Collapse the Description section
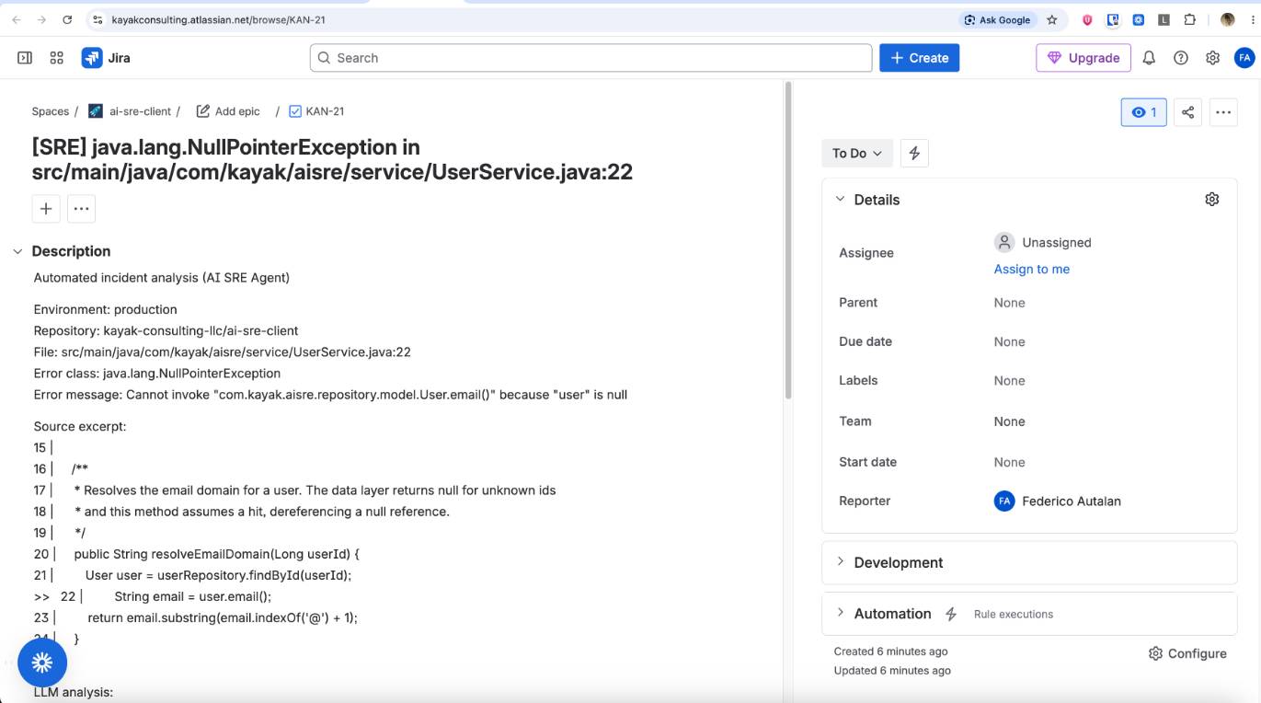Viewport: 1261px width, 703px height. pos(17,251)
